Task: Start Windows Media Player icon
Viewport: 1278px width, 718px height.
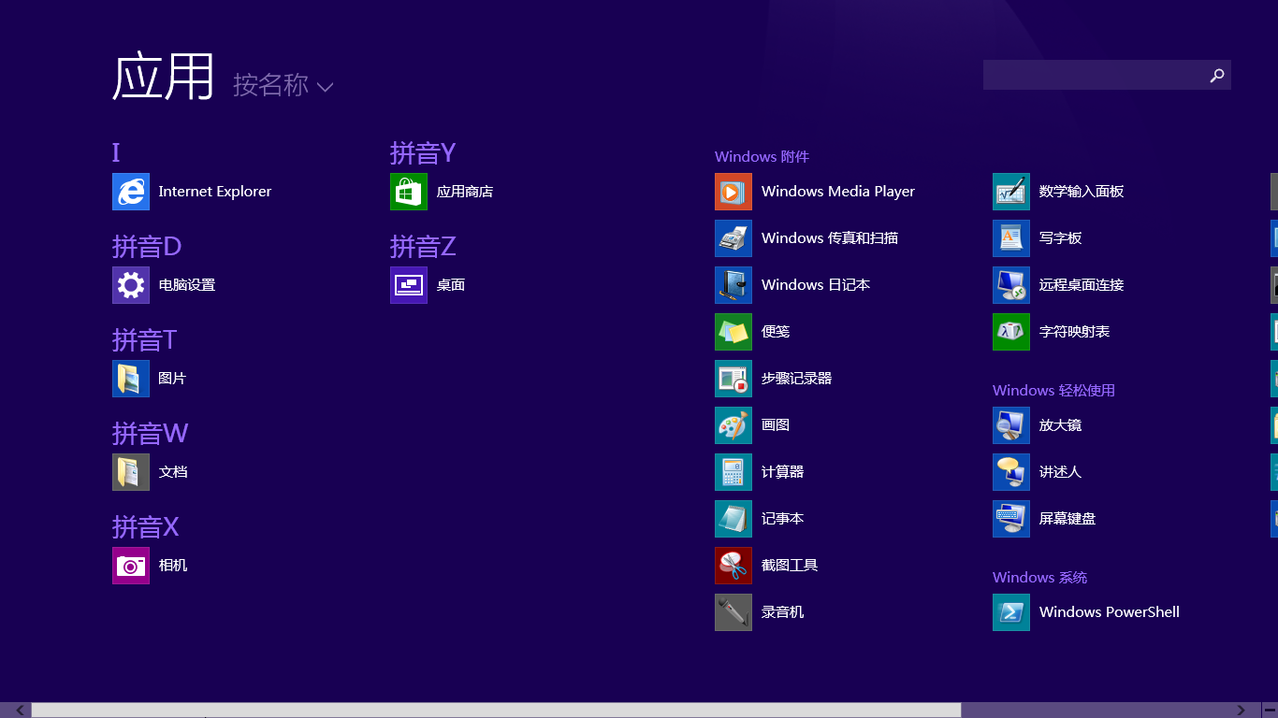Action: pyautogui.click(x=733, y=192)
